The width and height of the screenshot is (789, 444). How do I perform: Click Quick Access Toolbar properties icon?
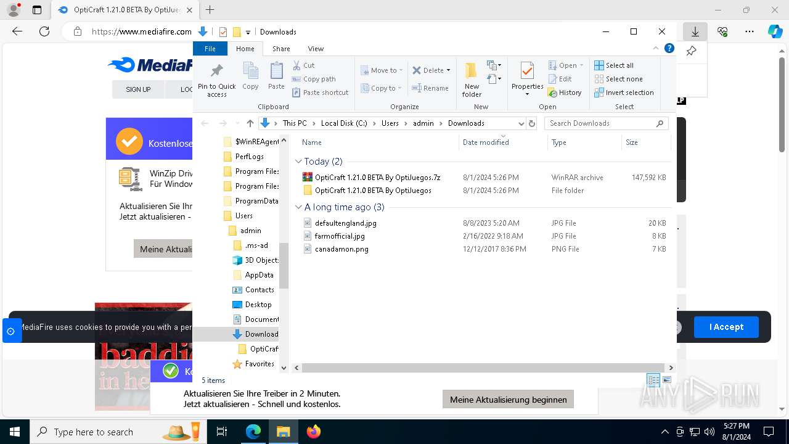223,32
